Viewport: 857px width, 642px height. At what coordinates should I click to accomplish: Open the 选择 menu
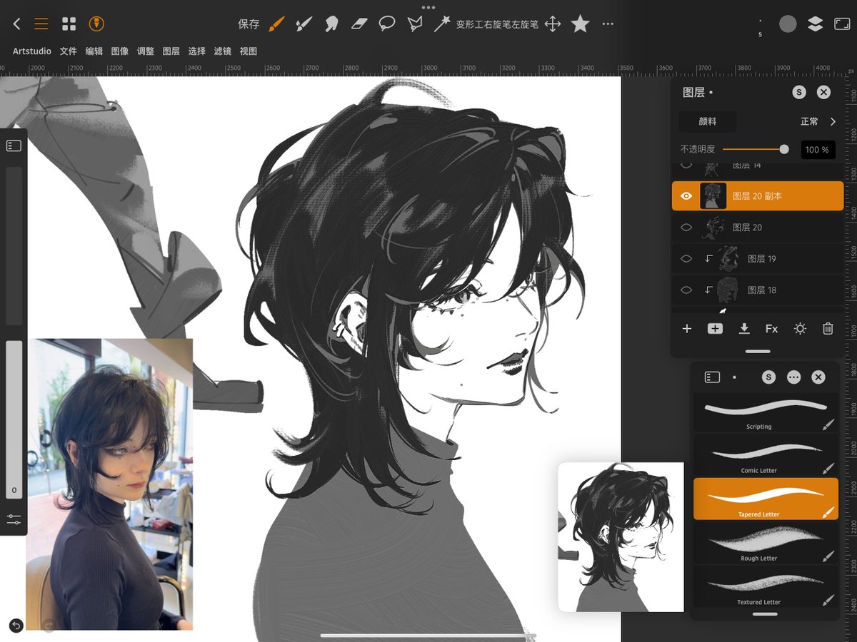tap(197, 51)
